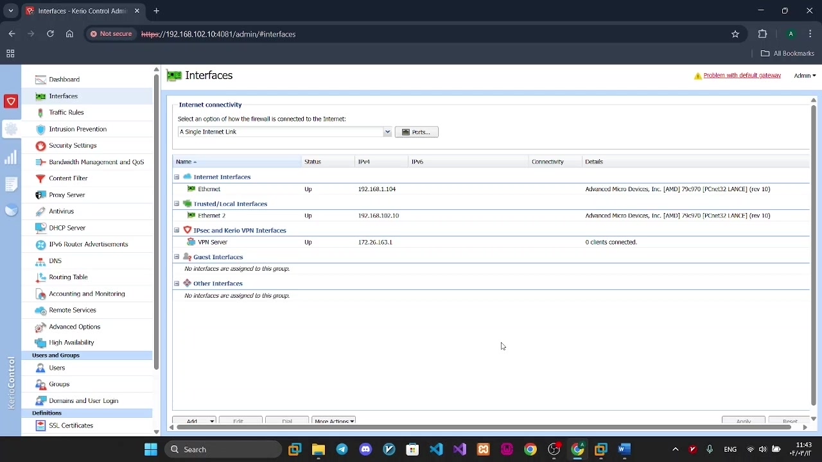This screenshot has width=822, height=462.
Task: Collapse the Trusted/Local Interfaces group
Action: pyautogui.click(x=177, y=204)
